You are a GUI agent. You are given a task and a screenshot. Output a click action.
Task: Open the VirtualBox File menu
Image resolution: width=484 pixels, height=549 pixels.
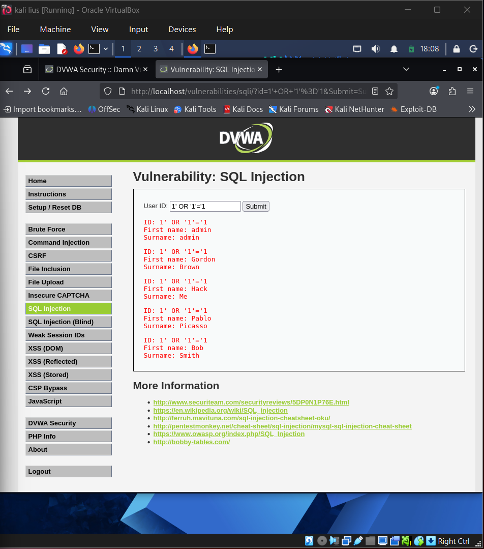tap(13, 30)
